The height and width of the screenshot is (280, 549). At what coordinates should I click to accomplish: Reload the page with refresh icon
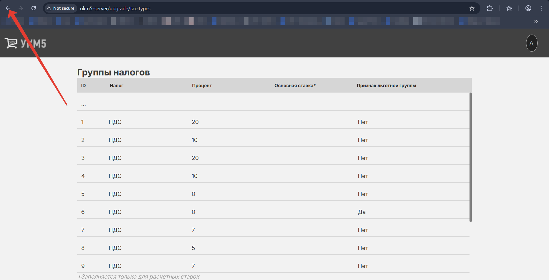coord(33,8)
